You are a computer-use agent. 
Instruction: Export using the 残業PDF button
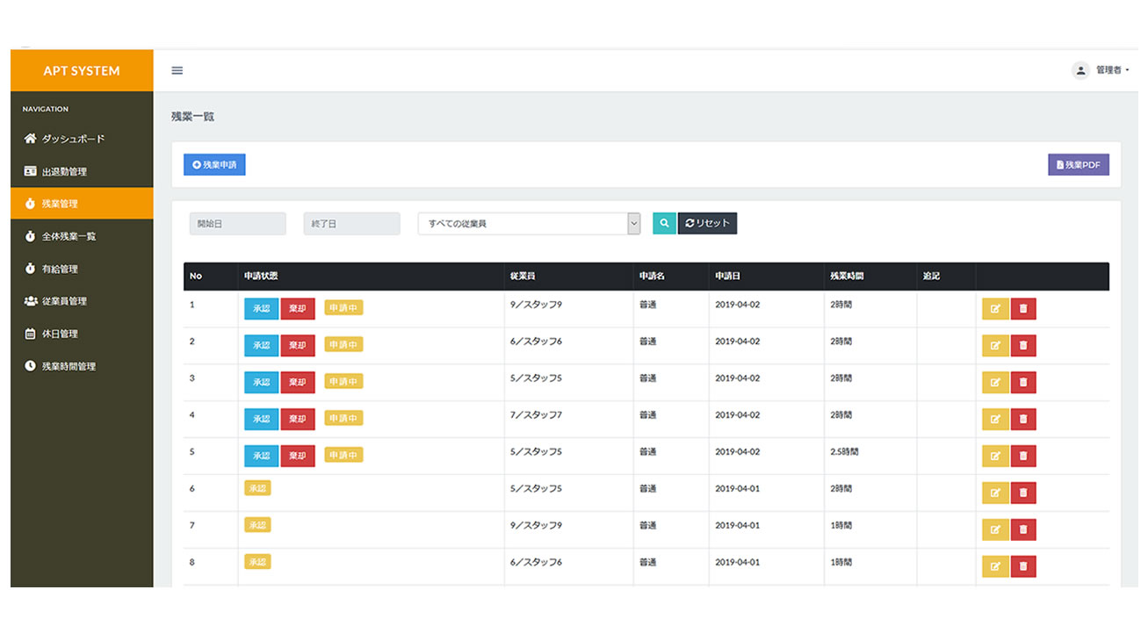[1078, 165]
